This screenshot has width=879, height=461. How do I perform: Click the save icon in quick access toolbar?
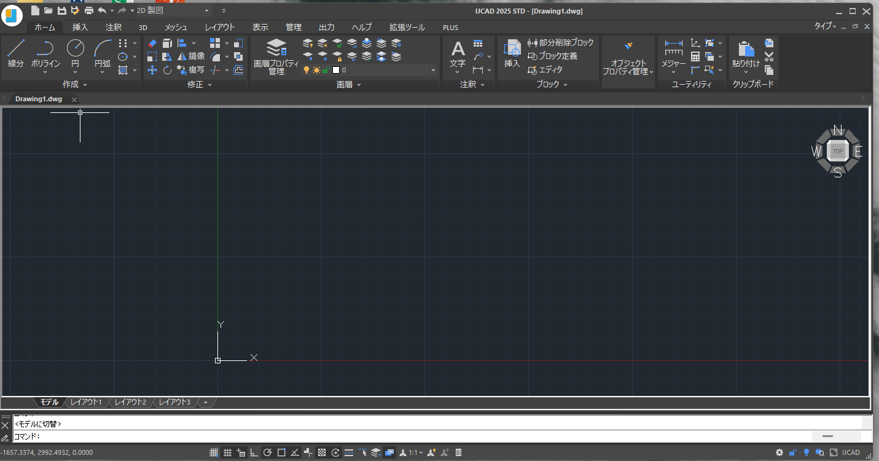61,10
